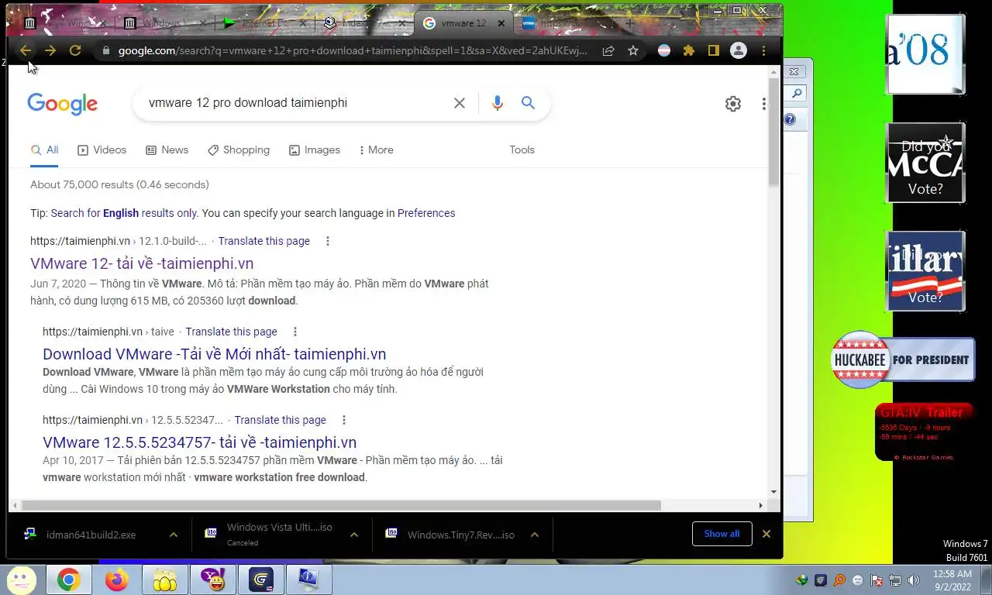Click the address bar URL
Viewport: 992px width, 595px height.
(x=353, y=50)
